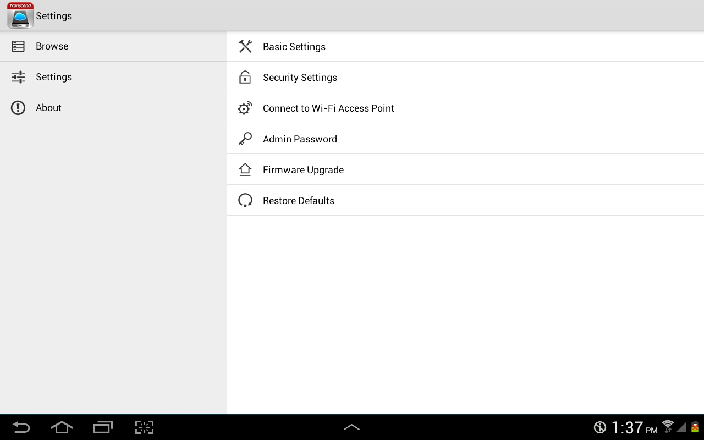Click the sliders icon beside Settings
This screenshot has height=440, width=704.
(18, 77)
